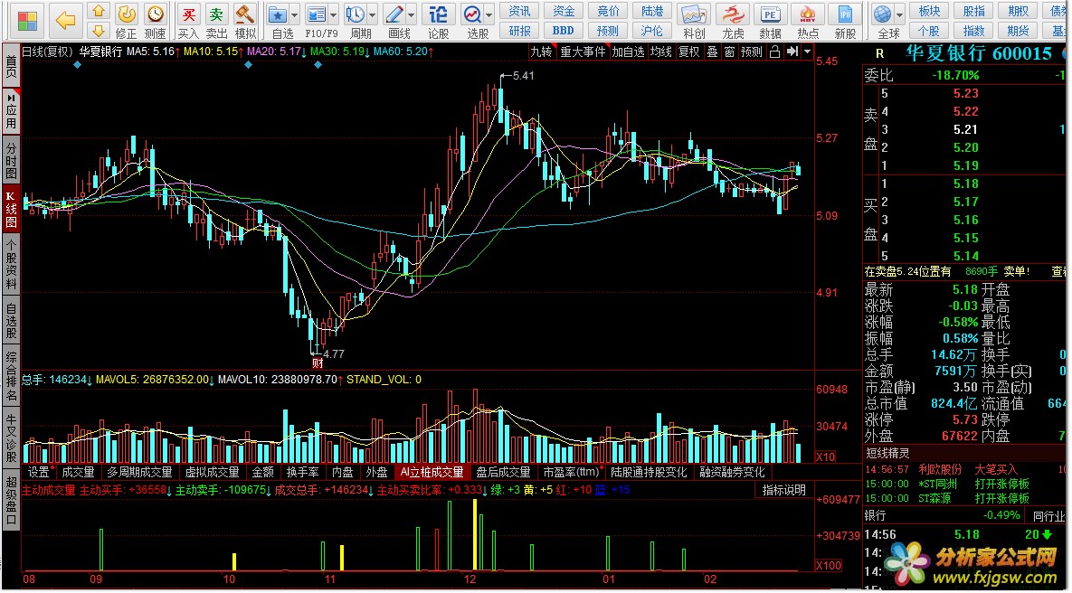Image resolution: width=1072 pixels, height=593 pixels.
Task: Expand the F10/F9 dropdown arrow
Action: [333, 14]
